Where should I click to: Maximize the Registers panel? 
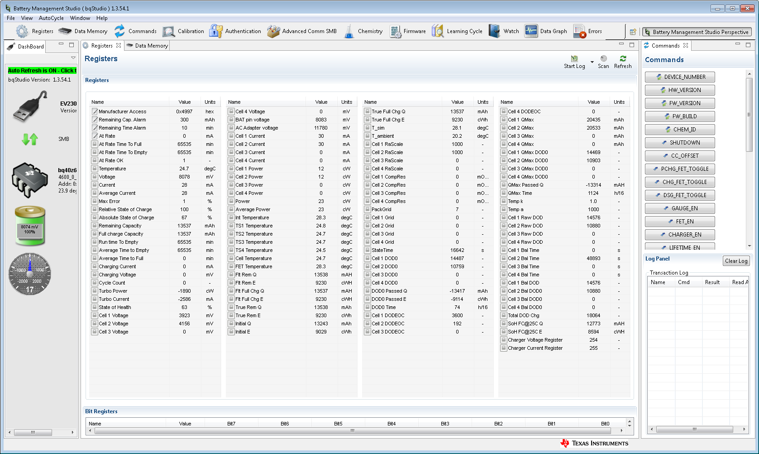[632, 44]
